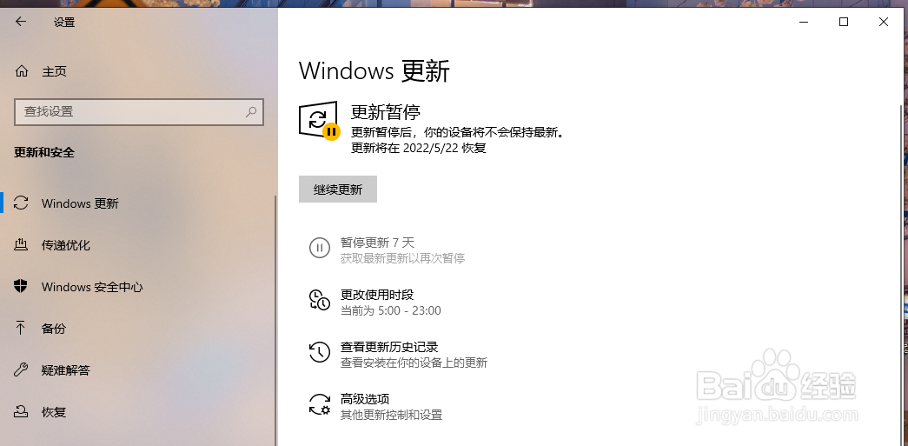This screenshot has width=908, height=446.
Task: Click the pause circle icon for 暂停更新 7 天
Action: click(319, 249)
